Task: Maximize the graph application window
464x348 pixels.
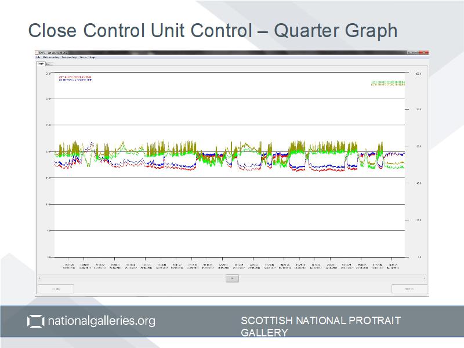Action: [x=415, y=53]
